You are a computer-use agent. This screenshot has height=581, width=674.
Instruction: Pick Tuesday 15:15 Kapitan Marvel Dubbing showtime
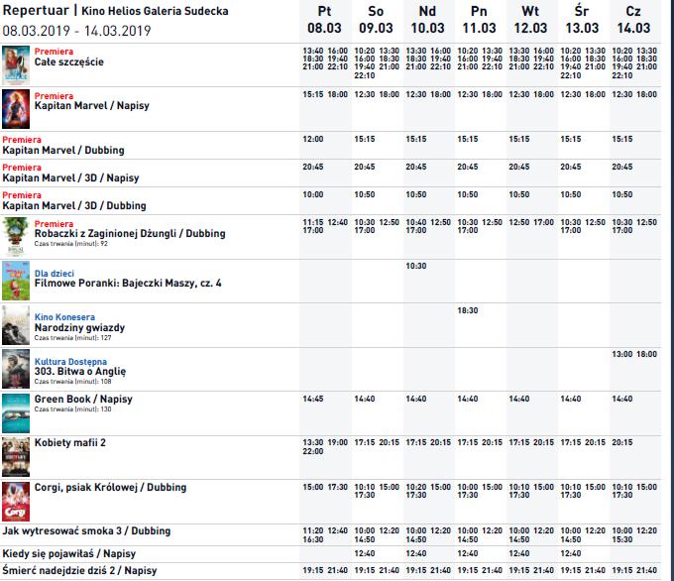pos(519,140)
